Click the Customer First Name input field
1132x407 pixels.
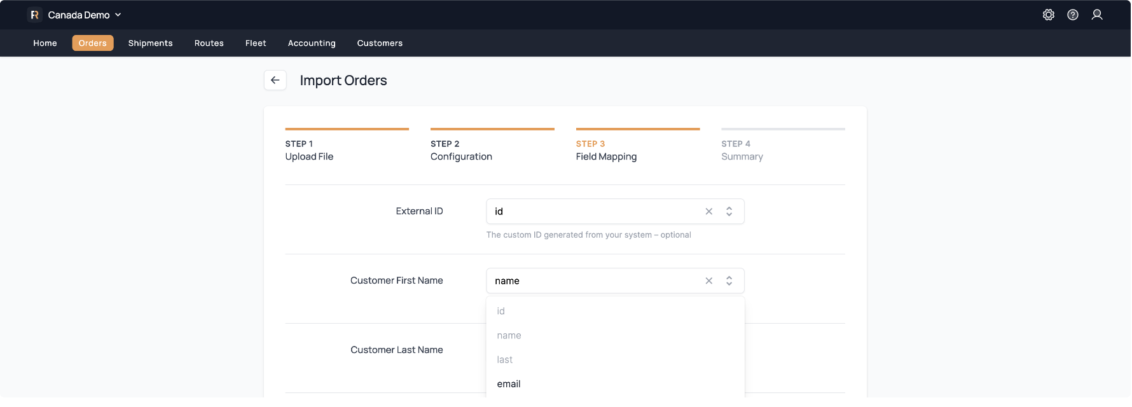coord(595,281)
